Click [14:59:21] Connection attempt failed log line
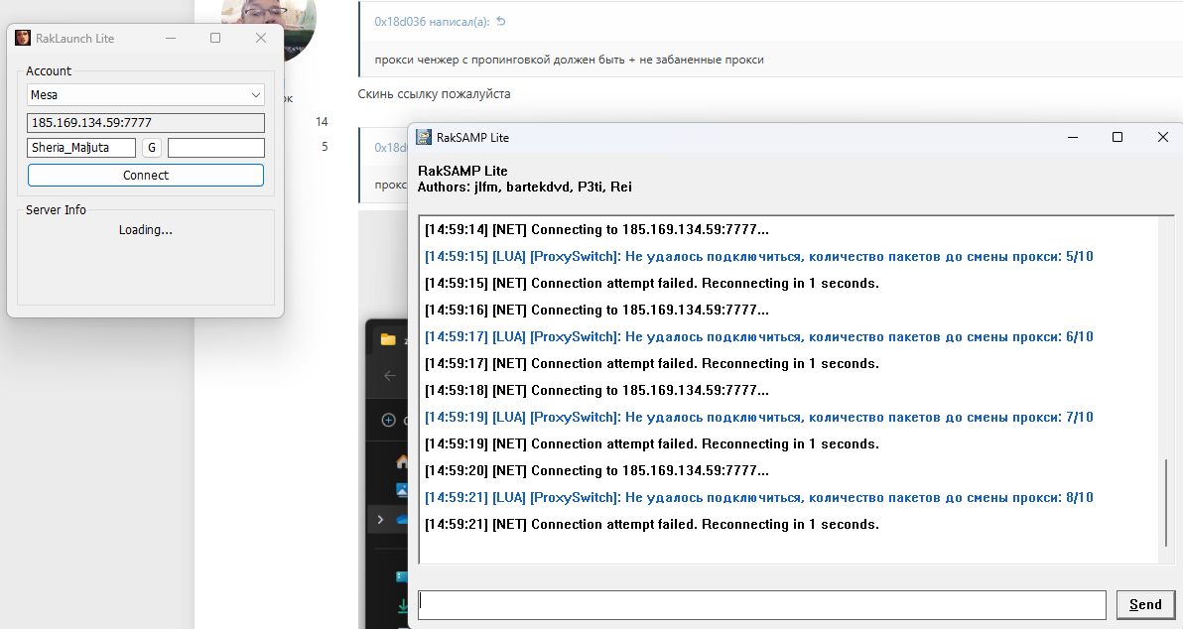Screen dimensions: 1183x629 (652, 524)
